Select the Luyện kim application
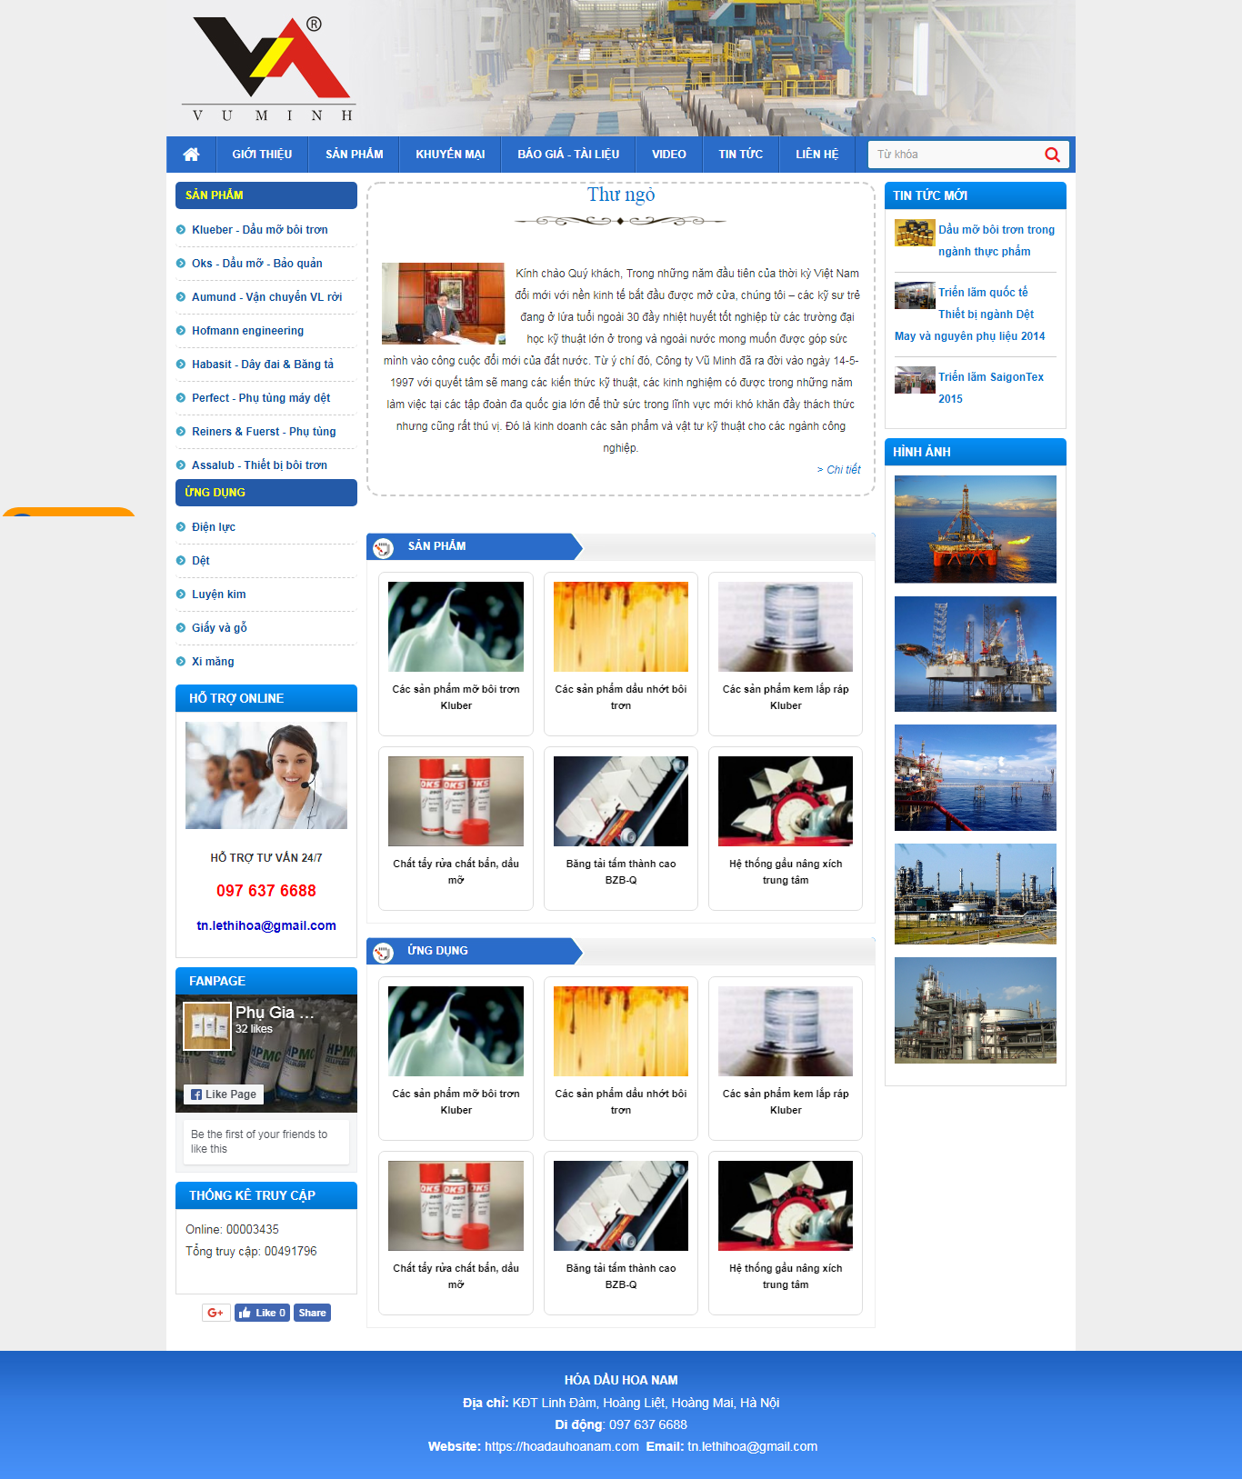The height and width of the screenshot is (1479, 1242). click(219, 595)
